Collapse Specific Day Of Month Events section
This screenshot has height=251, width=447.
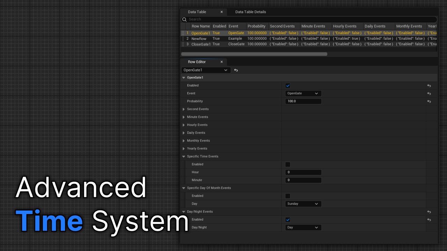184,188
